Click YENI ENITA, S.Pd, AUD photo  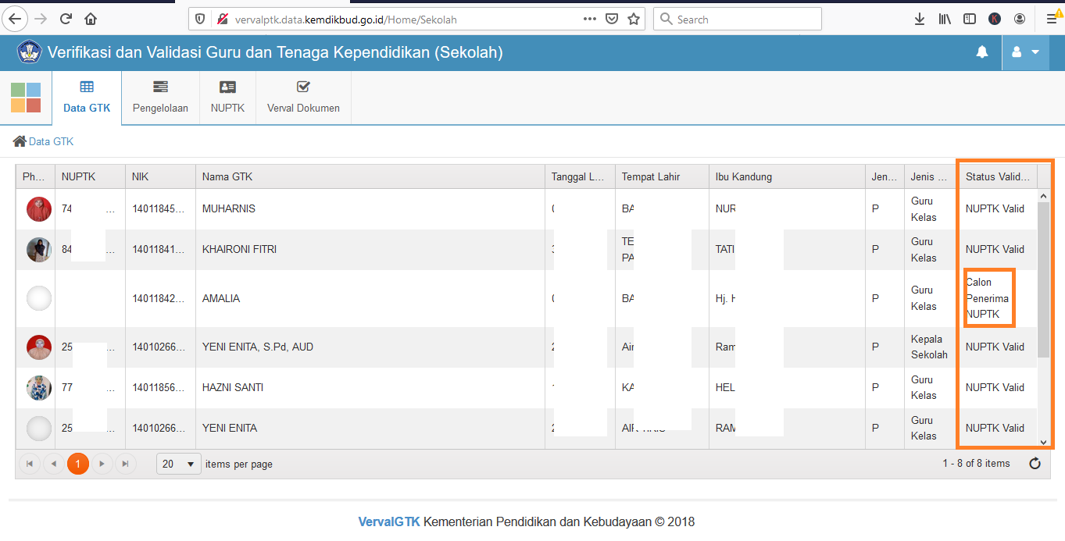click(39, 347)
